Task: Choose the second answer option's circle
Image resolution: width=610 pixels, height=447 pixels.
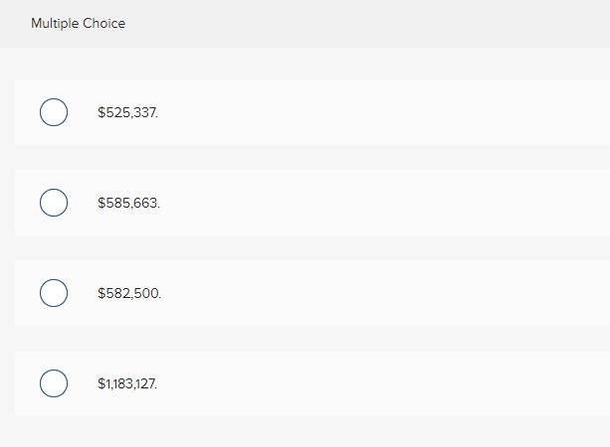Action: (54, 203)
